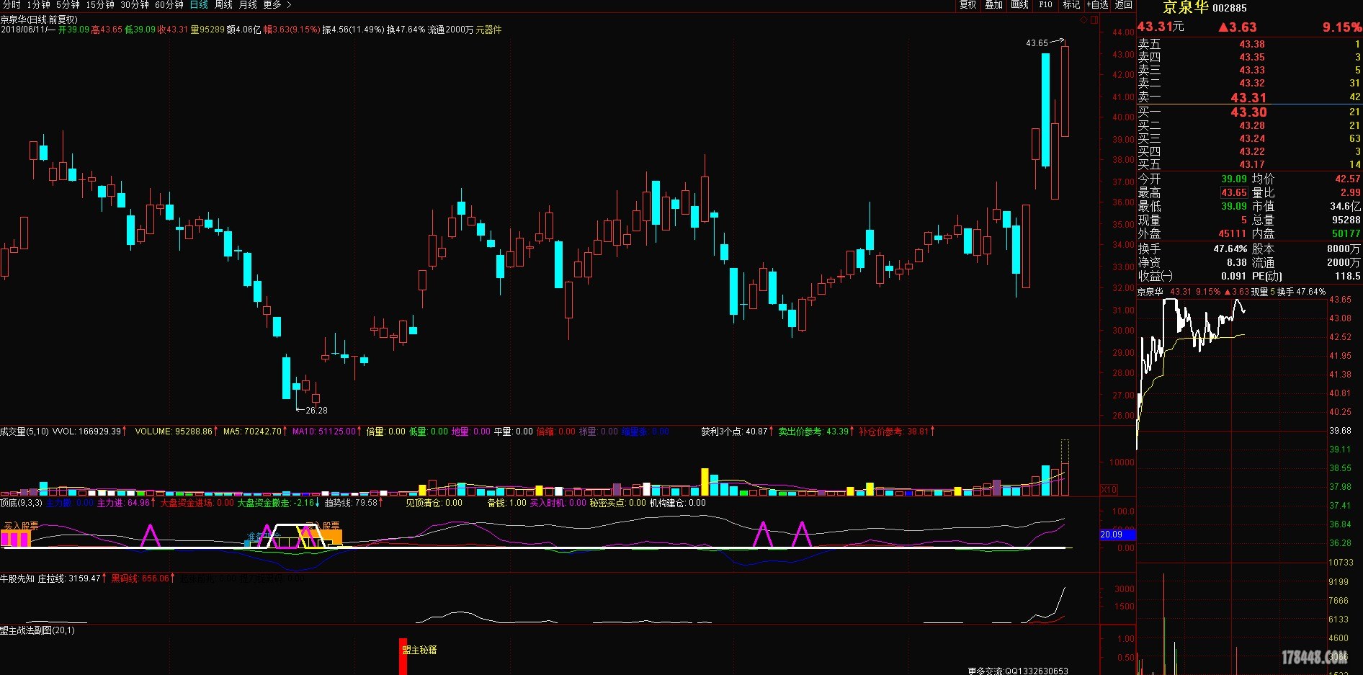
Task: Click the 卖五 price 43.38
Action: [1252, 44]
